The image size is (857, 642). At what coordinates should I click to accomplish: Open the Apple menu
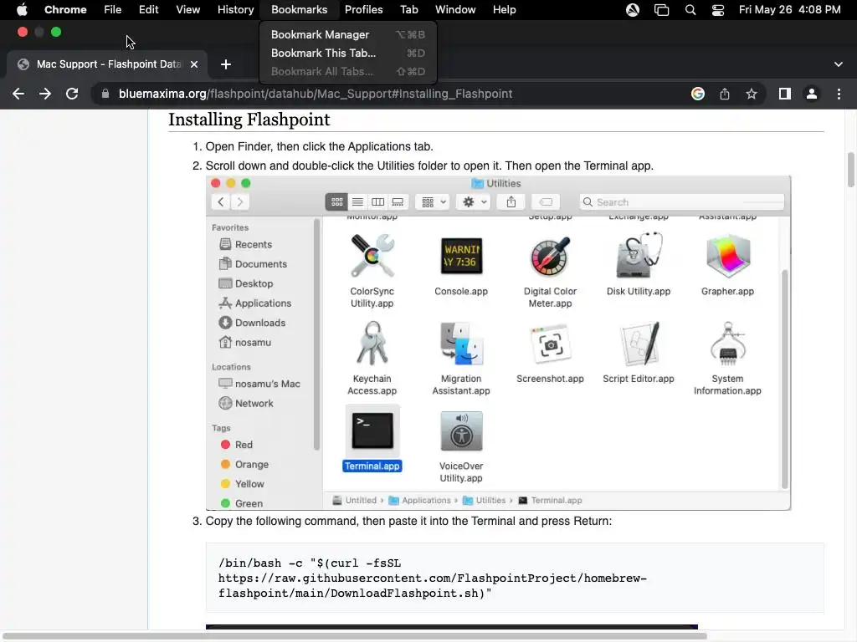[x=22, y=10]
